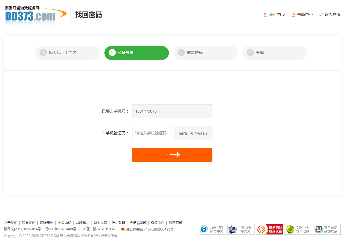The image size is (344, 242).
Task: Select the 完成 step
Action: click(x=275, y=53)
